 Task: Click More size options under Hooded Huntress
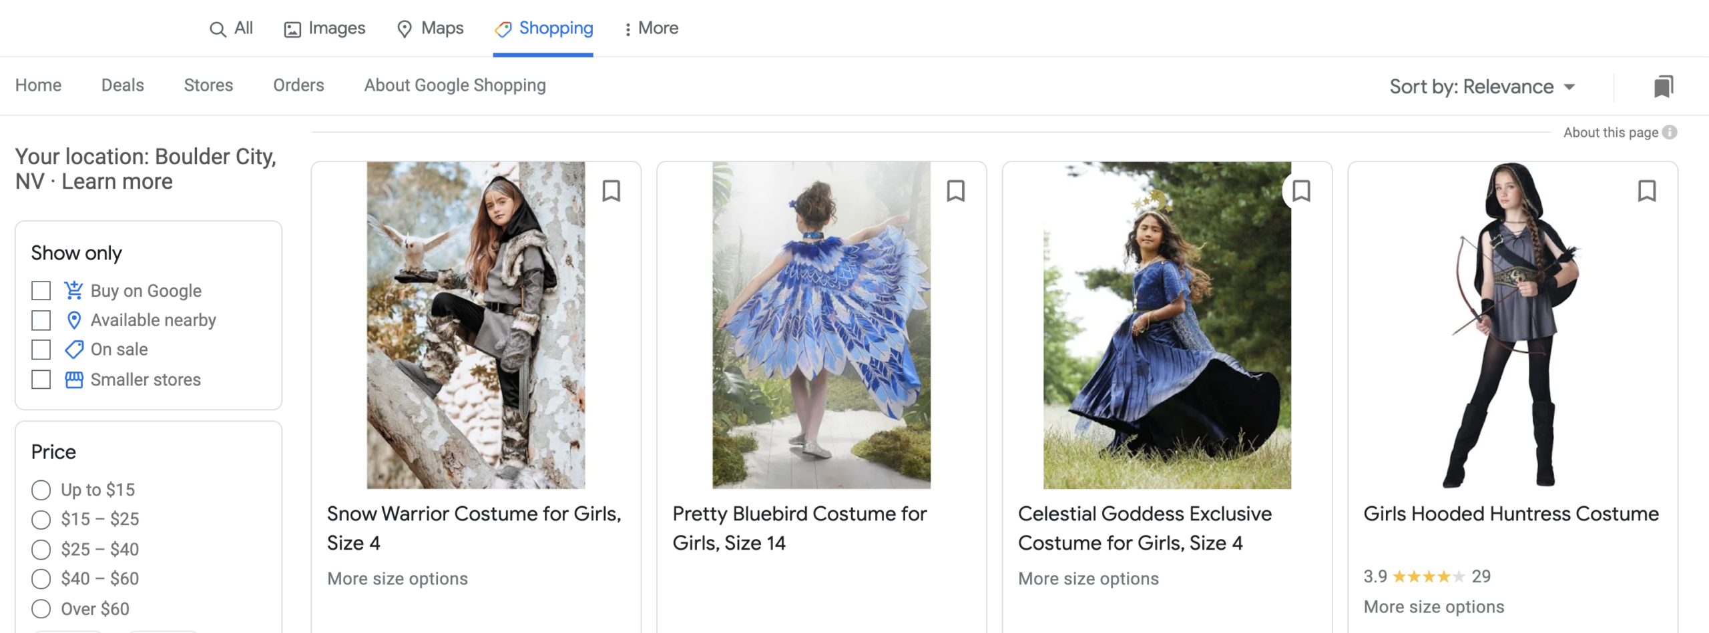pos(1433,606)
